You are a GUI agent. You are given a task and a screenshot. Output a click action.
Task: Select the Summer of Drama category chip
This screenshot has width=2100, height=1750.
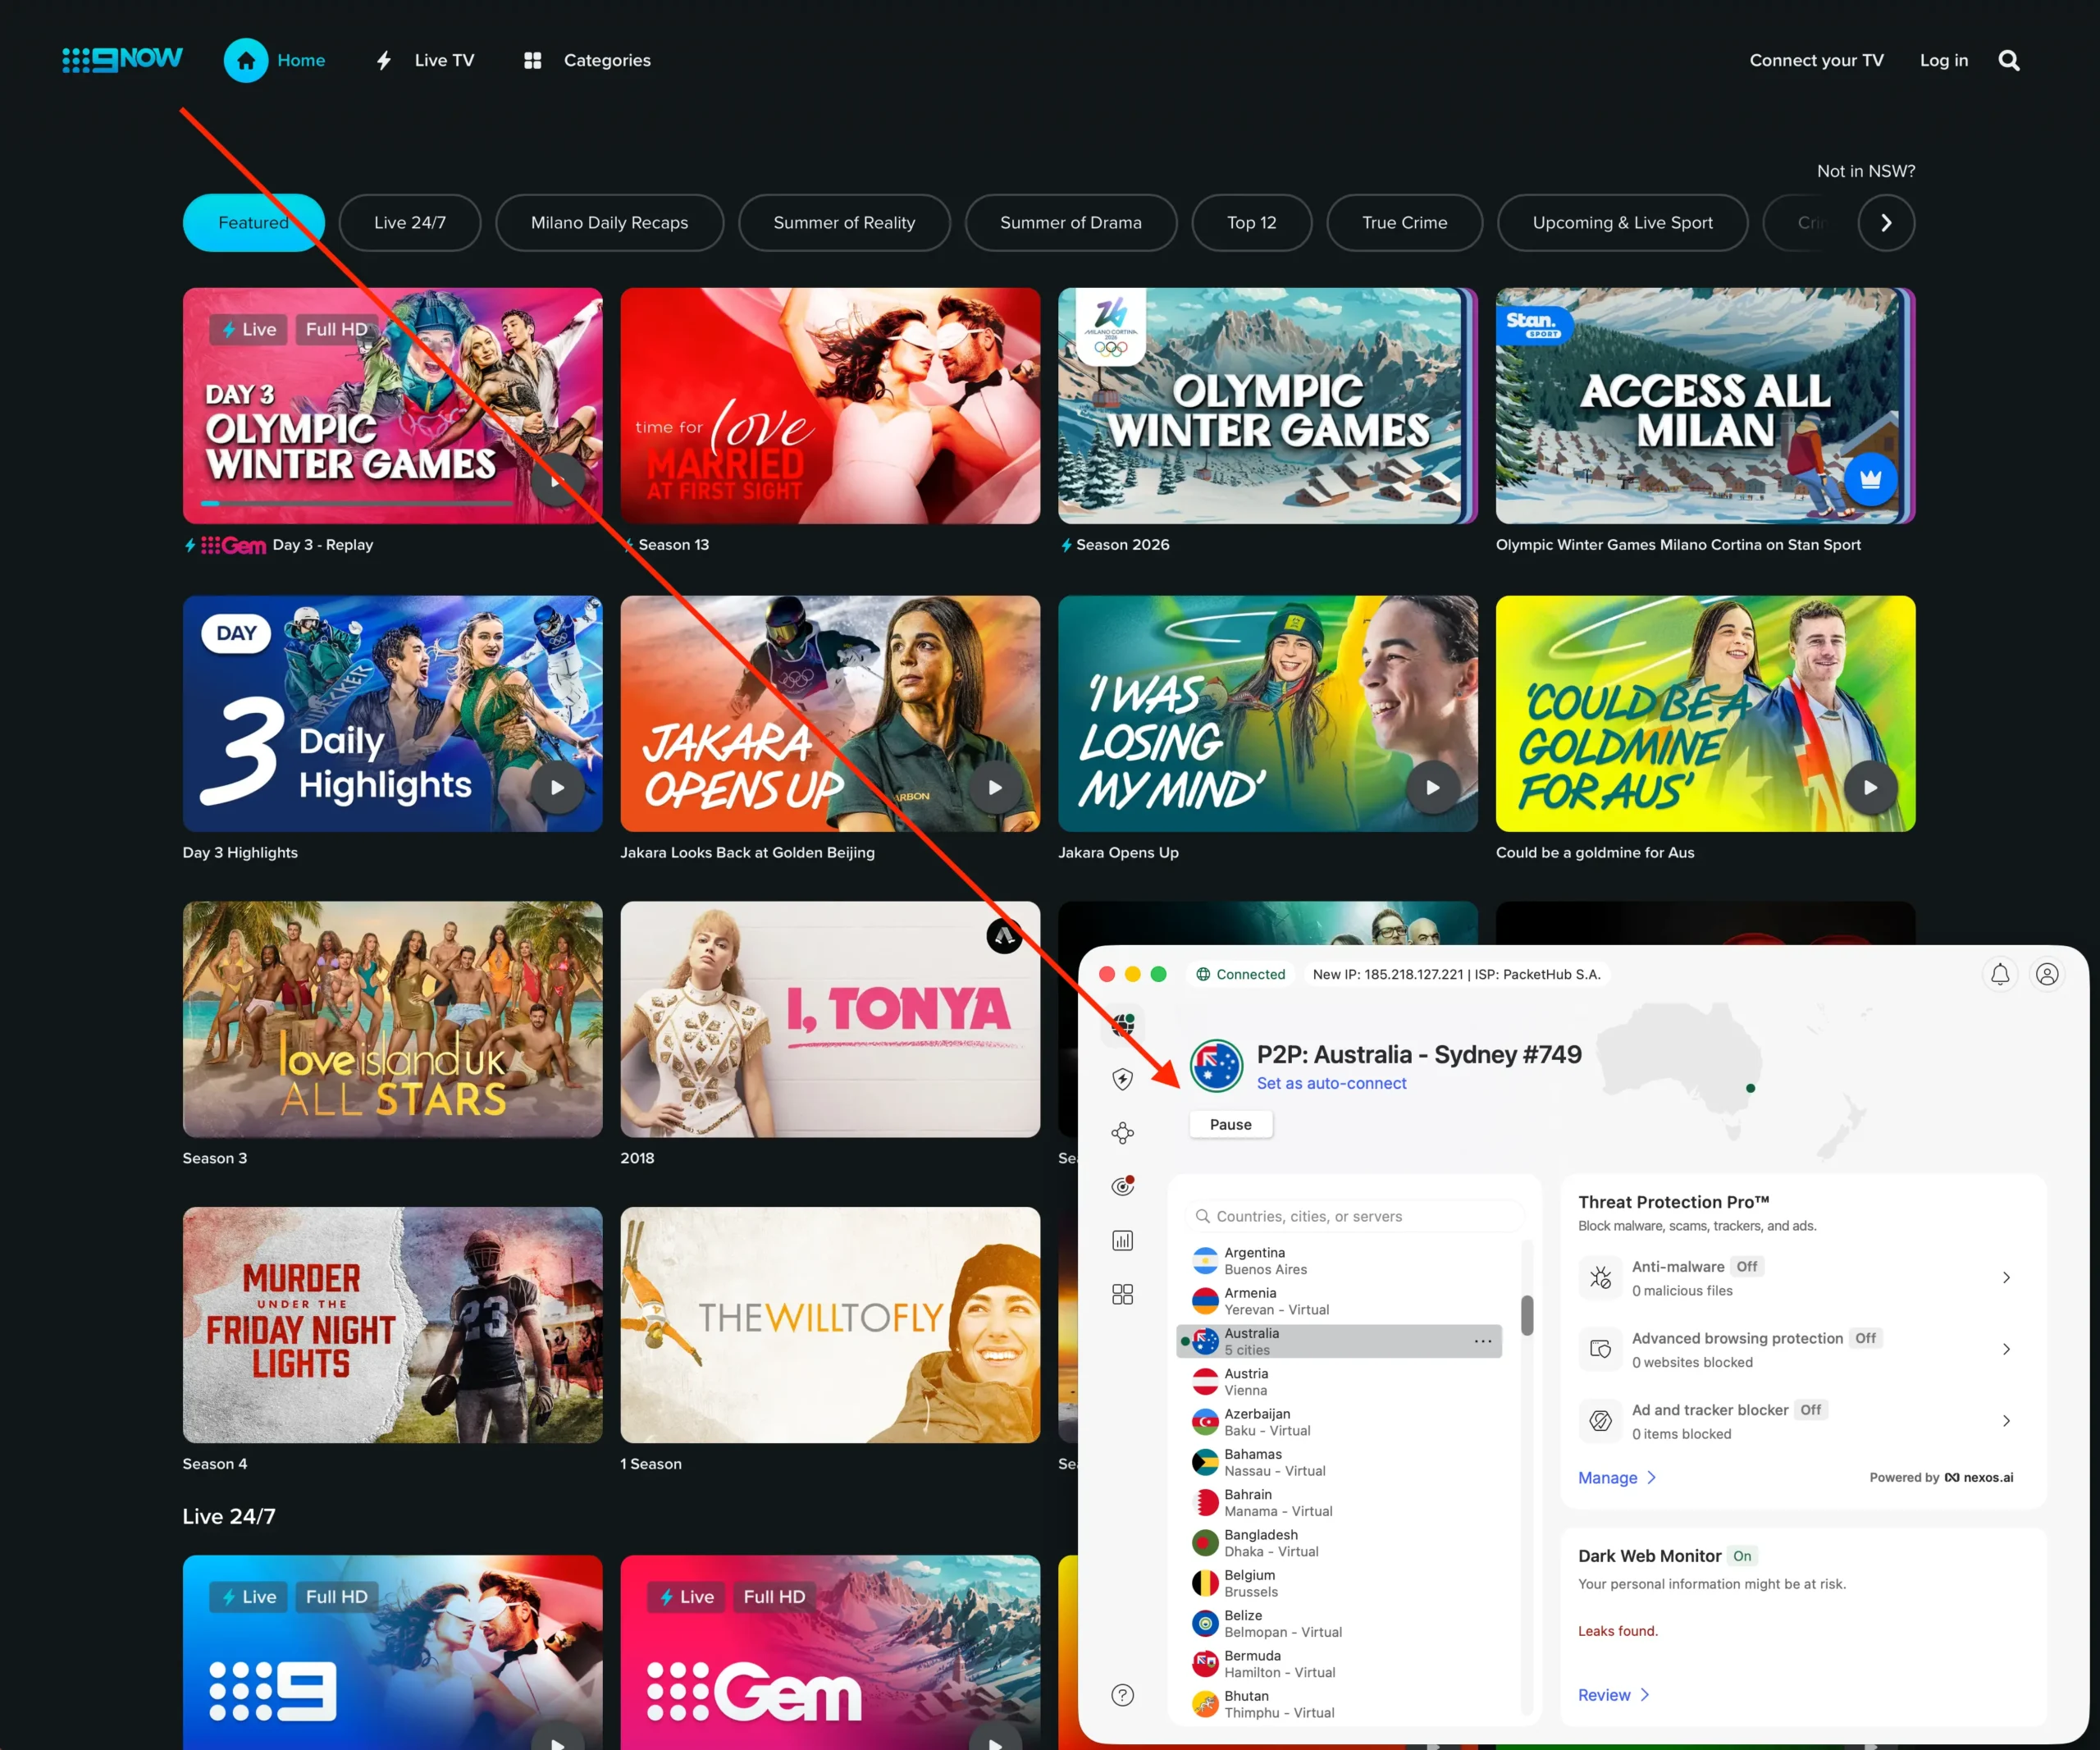click(1070, 222)
